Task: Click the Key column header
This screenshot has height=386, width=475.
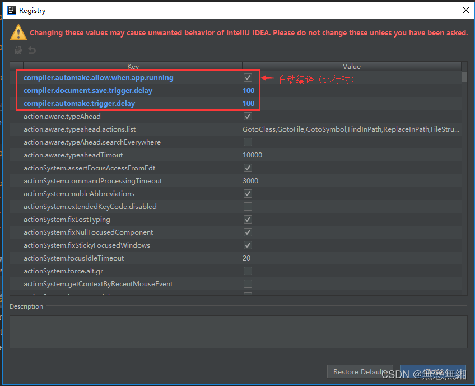Action: tap(133, 66)
